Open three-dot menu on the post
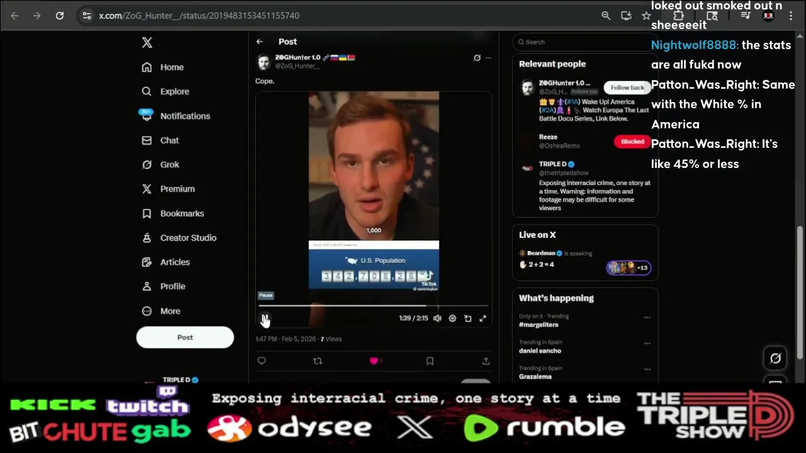 [488, 58]
